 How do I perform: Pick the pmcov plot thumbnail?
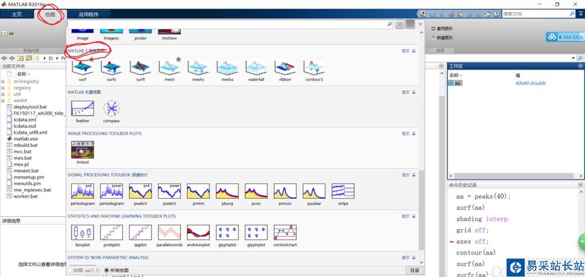(x=285, y=191)
